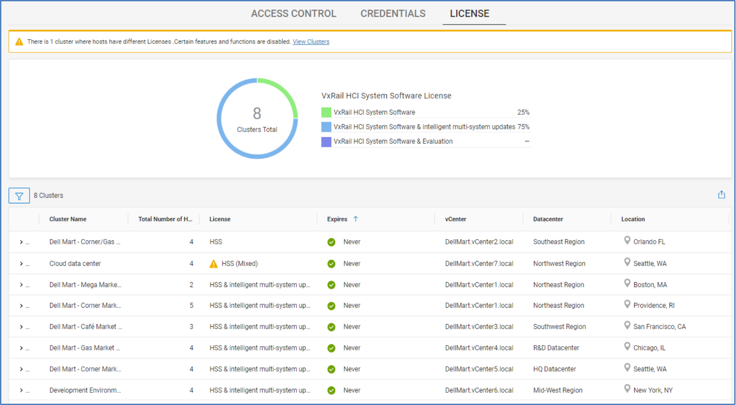Click the 8 Clusters Total donut chart
Image resolution: width=736 pixels, height=405 pixels.
click(x=257, y=118)
